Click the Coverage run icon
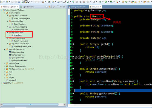 111,2
